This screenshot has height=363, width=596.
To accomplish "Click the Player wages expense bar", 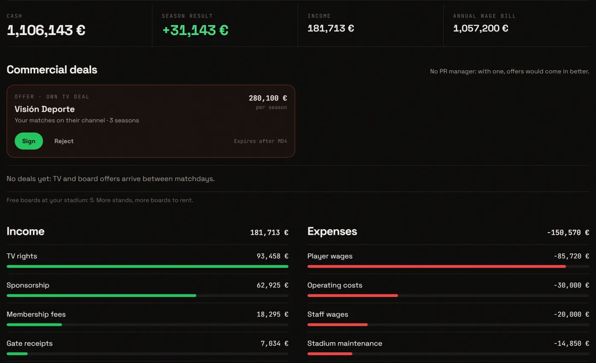I will [448, 266].
